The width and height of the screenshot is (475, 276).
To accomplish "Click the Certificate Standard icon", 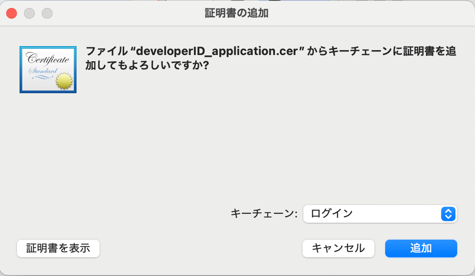I will [48, 70].
